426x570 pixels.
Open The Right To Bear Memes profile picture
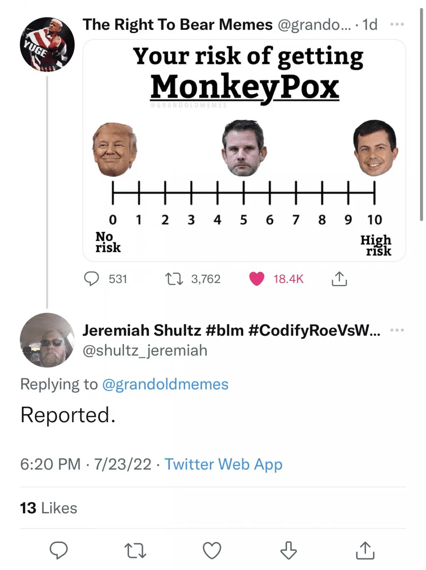[x=47, y=44]
